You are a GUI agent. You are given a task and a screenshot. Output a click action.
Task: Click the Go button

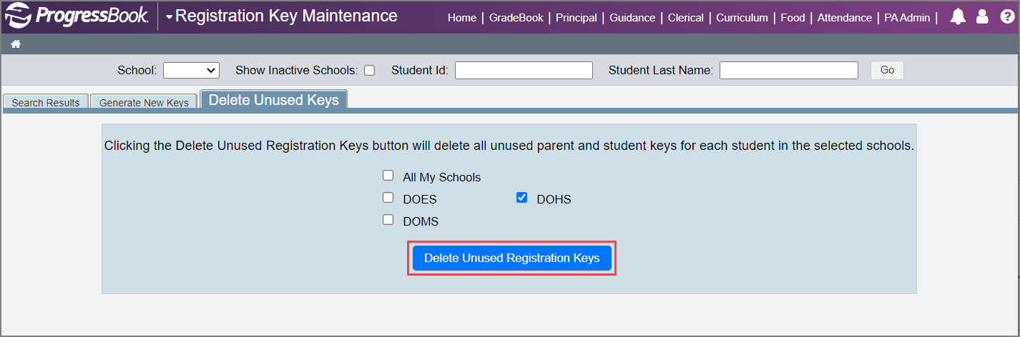(x=887, y=70)
